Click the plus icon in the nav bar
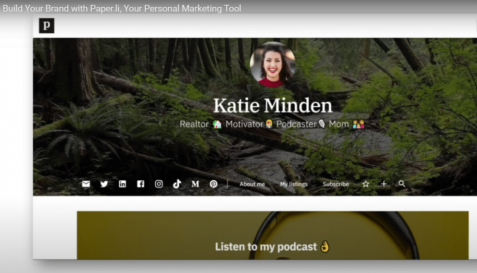Screen dimensions: 477x273 384,184
